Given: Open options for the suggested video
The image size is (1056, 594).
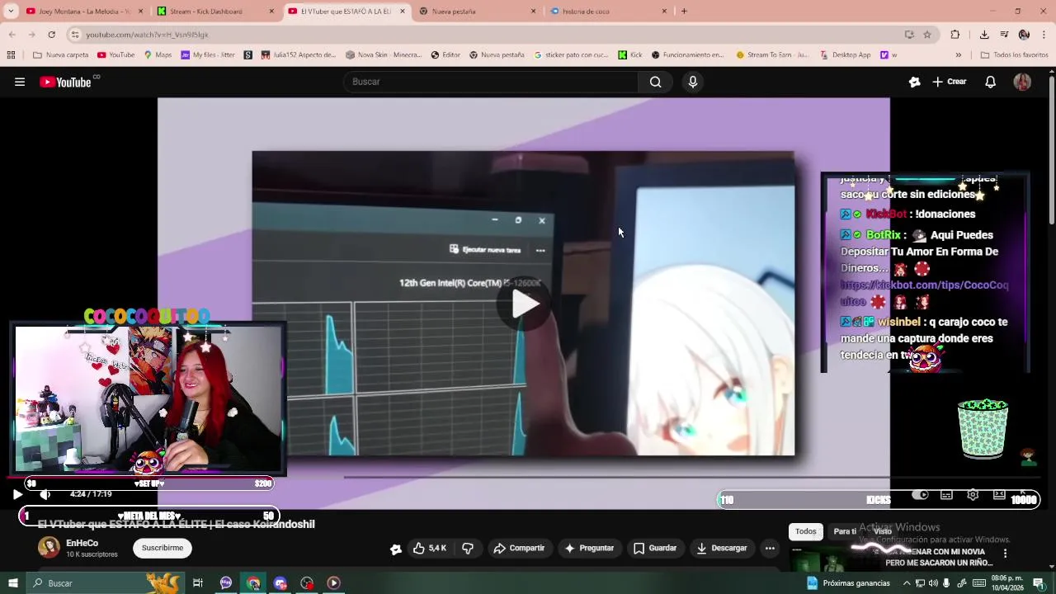Looking at the screenshot, I should click(1005, 554).
